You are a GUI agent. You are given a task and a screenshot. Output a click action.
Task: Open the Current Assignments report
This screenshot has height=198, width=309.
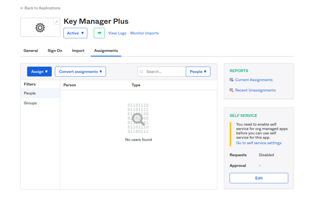tap(254, 80)
